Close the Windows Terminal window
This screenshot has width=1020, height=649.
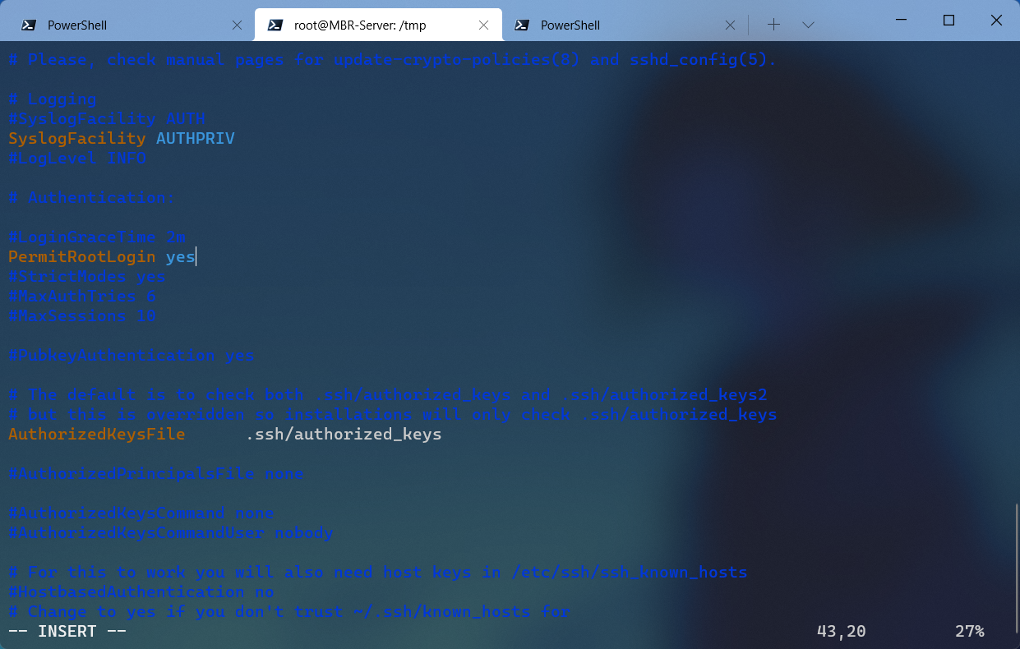(996, 21)
